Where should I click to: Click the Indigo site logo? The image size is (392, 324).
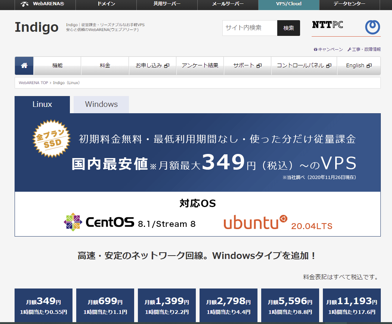tap(37, 27)
